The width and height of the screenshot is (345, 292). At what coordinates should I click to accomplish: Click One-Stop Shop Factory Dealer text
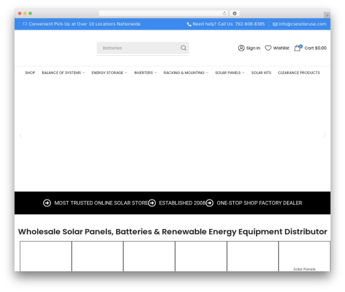(x=259, y=203)
